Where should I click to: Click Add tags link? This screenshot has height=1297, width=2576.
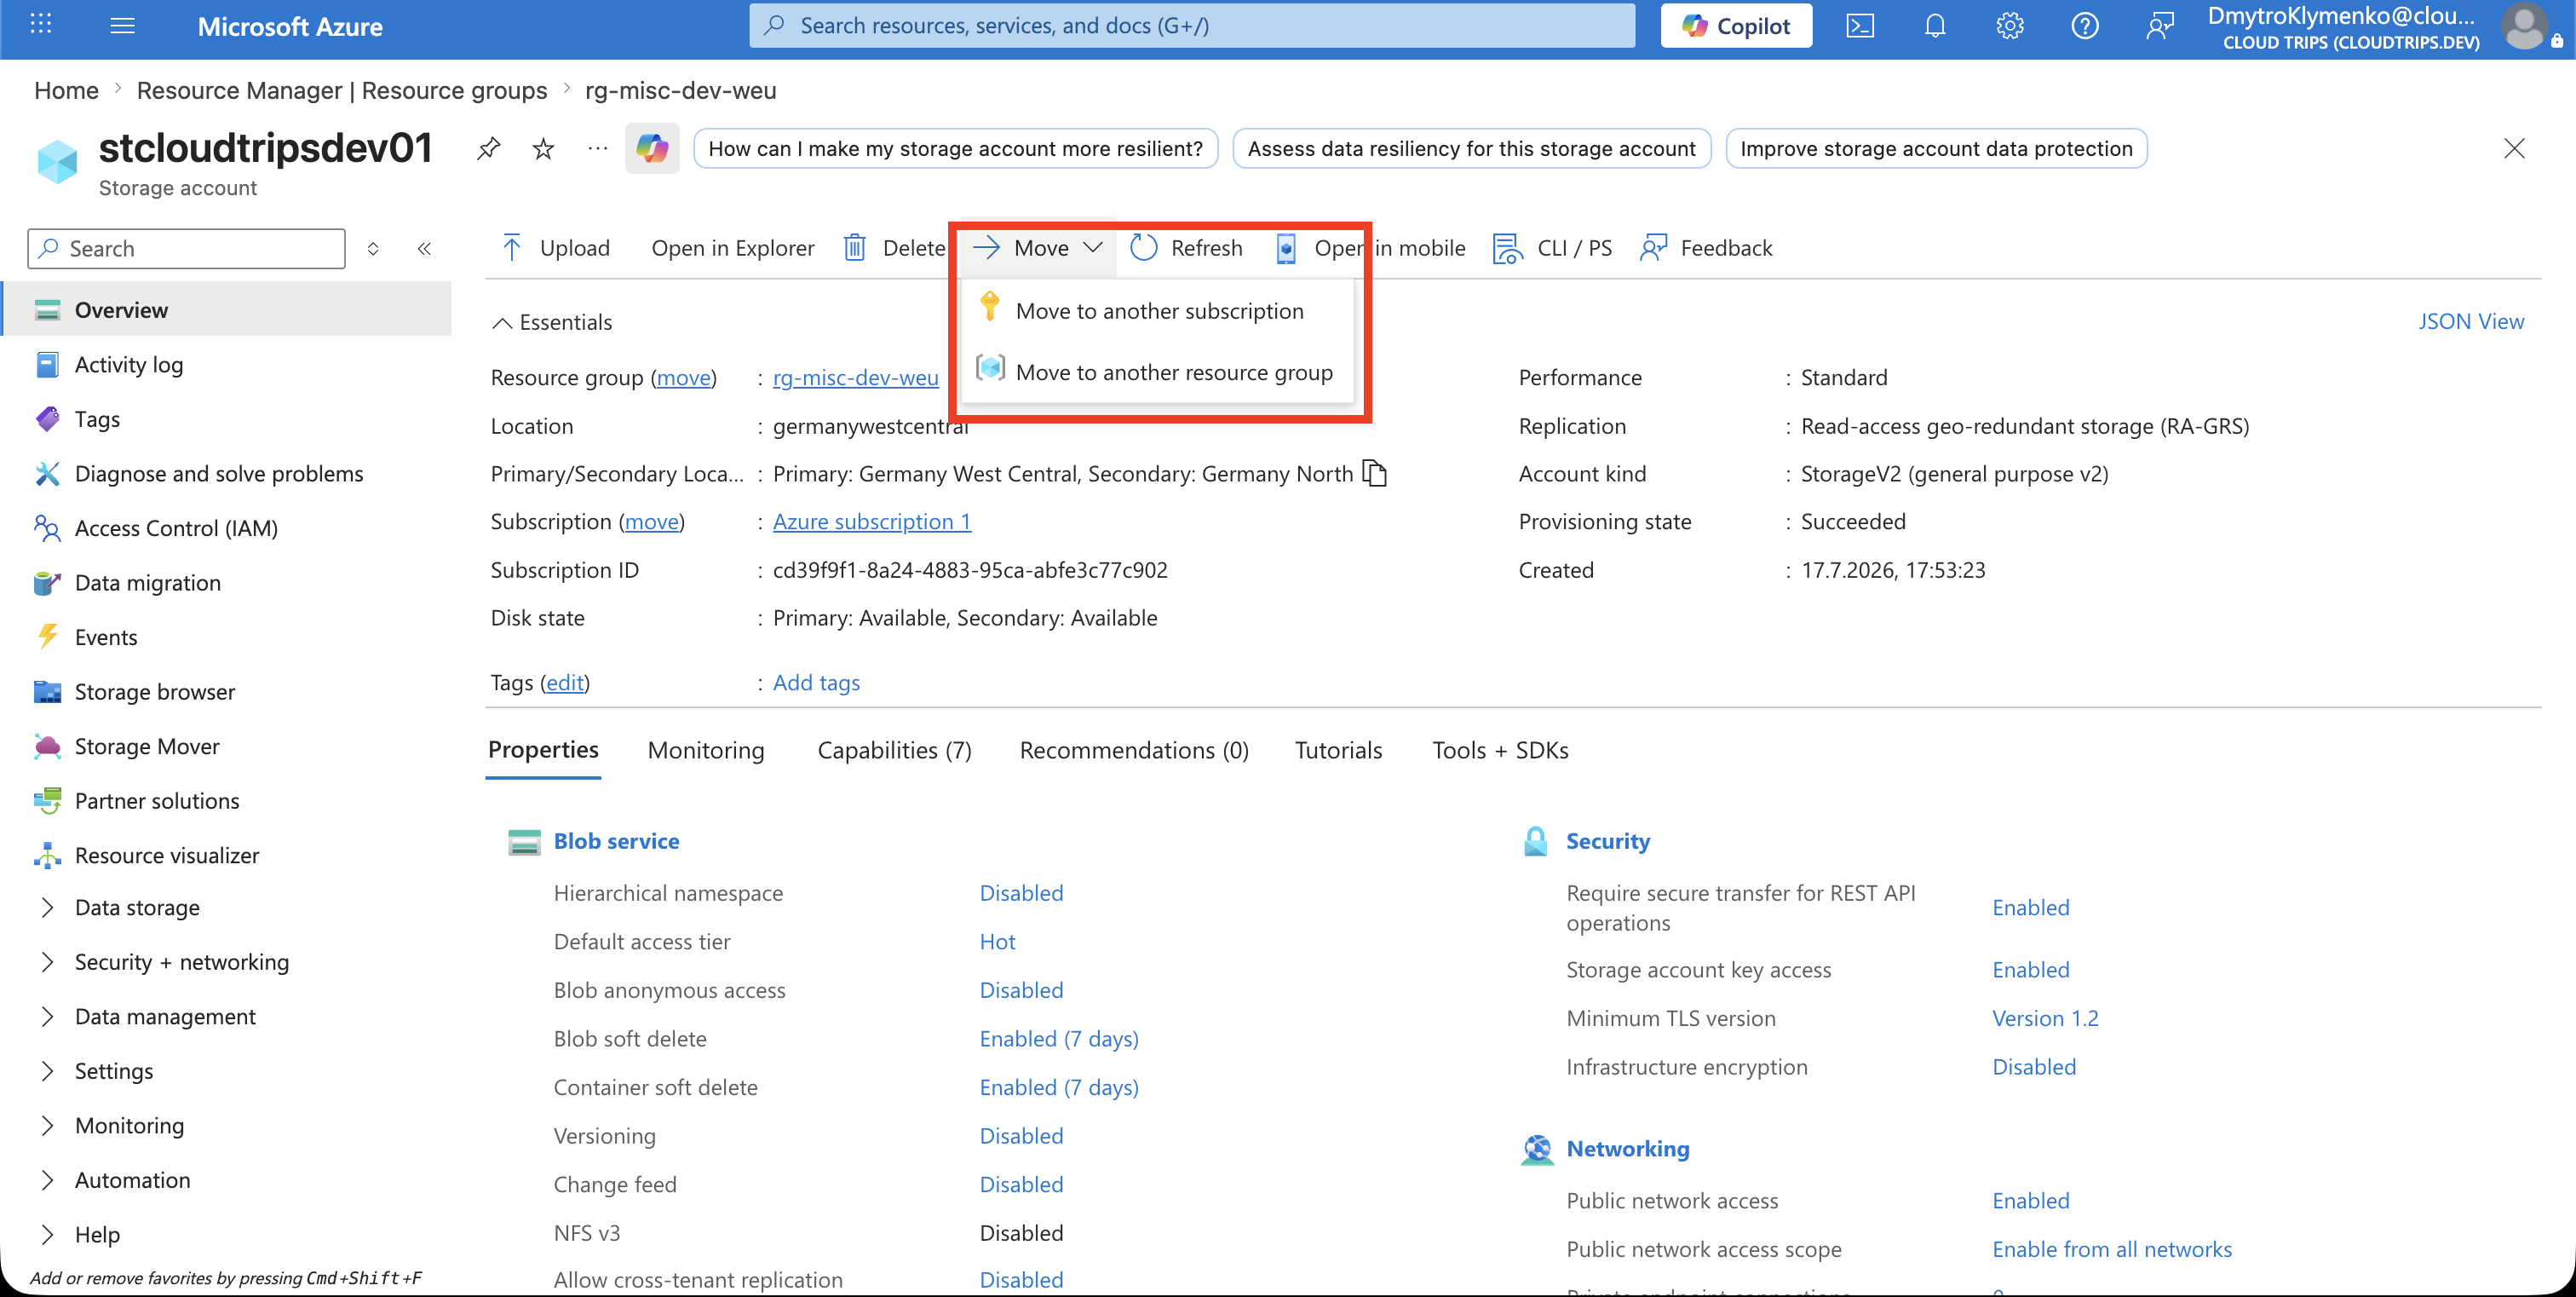point(816,682)
